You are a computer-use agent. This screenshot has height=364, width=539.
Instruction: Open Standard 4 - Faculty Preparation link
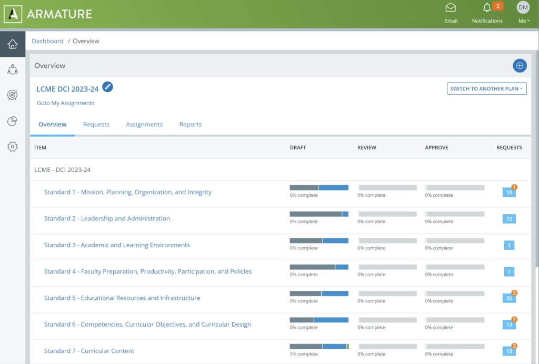pyautogui.click(x=148, y=271)
